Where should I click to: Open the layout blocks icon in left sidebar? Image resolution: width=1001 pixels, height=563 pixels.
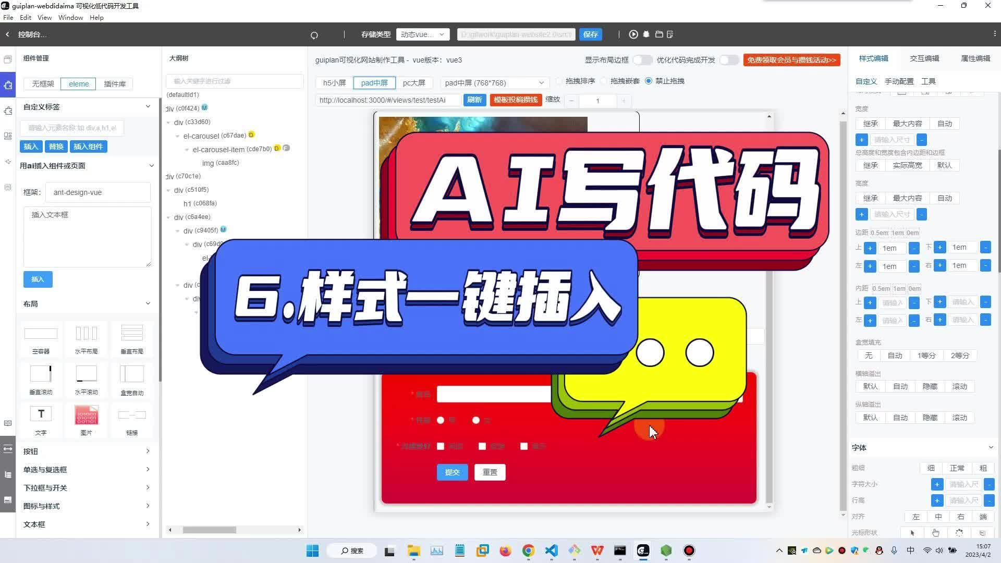tap(8, 136)
